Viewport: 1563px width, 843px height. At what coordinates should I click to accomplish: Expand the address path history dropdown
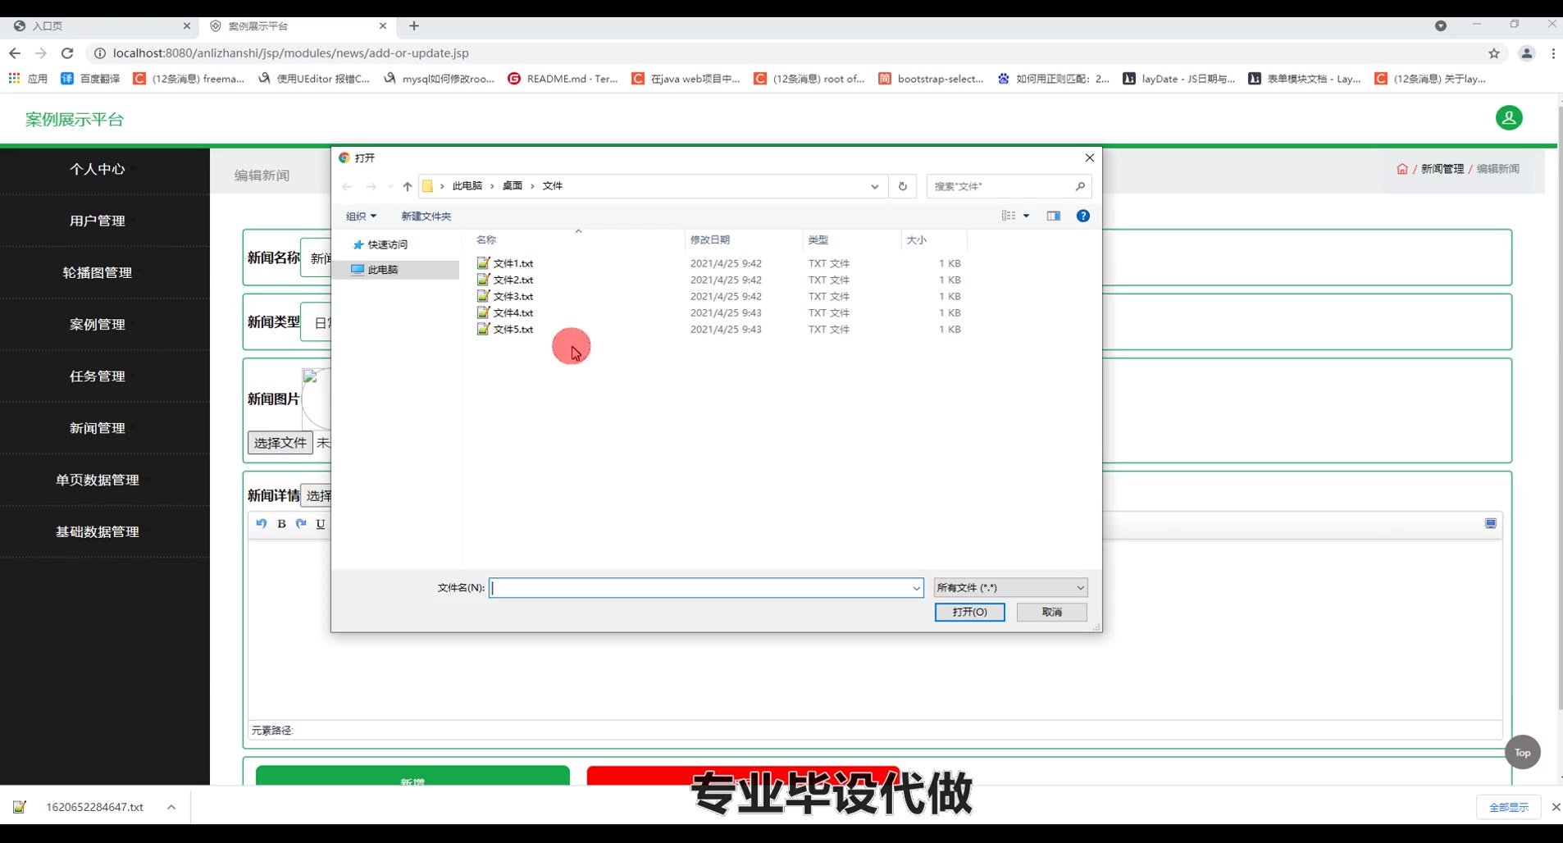point(875,186)
